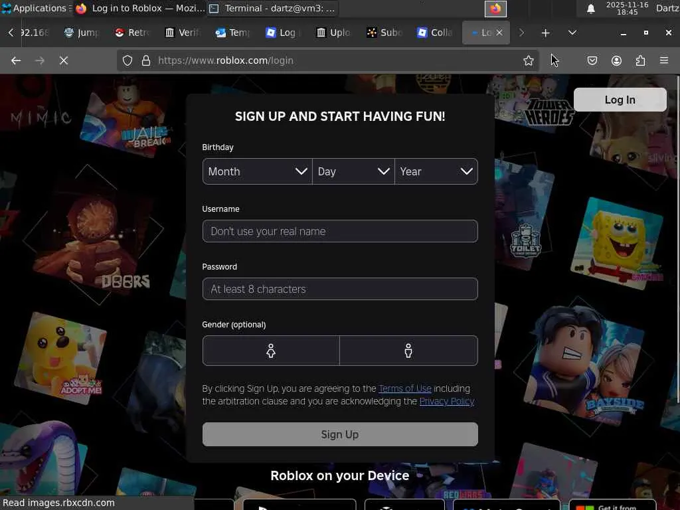Click the Sign Up button
This screenshot has height=510, width=680.
[x=340, y=434]
